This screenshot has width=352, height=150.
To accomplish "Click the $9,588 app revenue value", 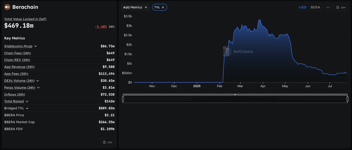I will click(108, 67).
